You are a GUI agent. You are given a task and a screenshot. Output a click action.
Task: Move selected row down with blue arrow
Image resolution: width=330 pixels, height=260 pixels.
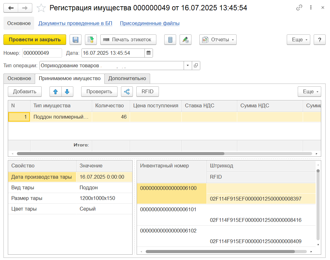click(67, 91)
